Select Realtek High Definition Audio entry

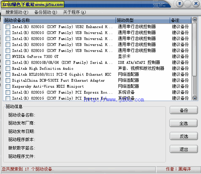[x=43, y=68]
